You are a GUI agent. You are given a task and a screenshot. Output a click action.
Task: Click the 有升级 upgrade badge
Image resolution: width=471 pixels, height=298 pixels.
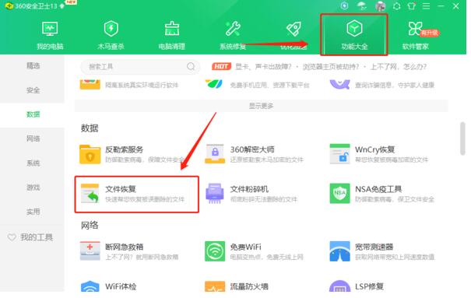(430, 33)
